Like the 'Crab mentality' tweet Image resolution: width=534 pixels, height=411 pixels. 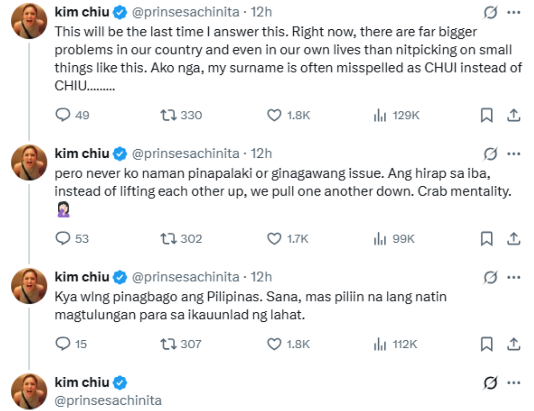pyautogui.click(x=274, y=239)
